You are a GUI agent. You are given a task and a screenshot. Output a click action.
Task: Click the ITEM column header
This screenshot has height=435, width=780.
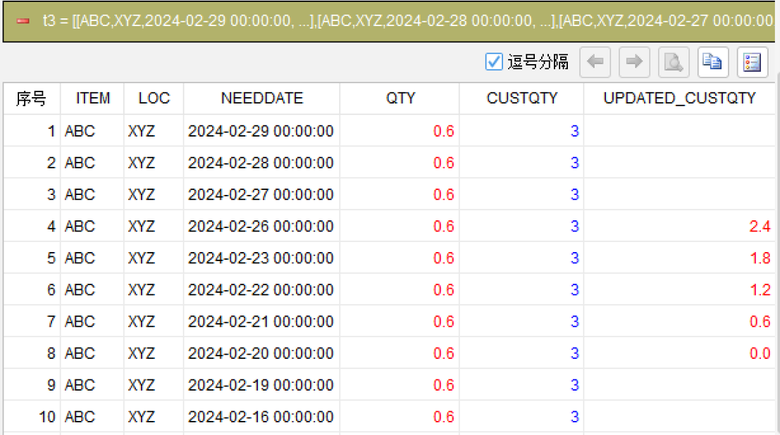92,99
